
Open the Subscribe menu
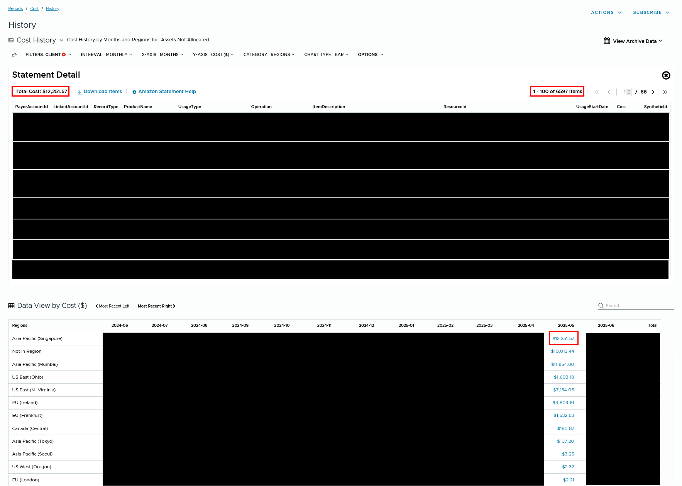pos(651,12)
